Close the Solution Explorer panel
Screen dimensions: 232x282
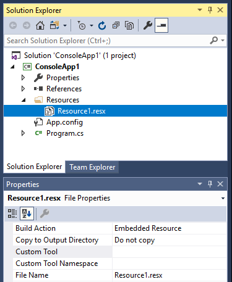[220, 10]
